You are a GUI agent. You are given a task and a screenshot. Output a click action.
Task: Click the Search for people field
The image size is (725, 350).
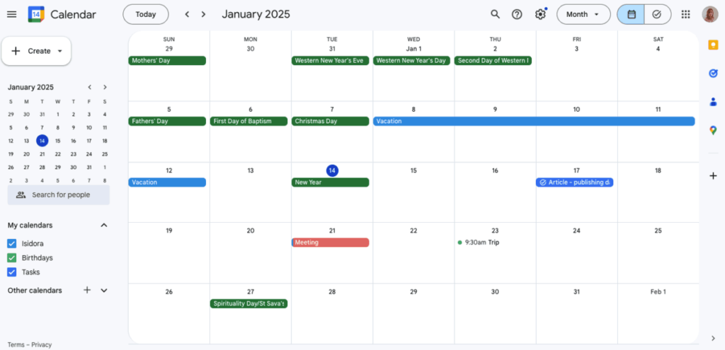[x=59, y=195]
